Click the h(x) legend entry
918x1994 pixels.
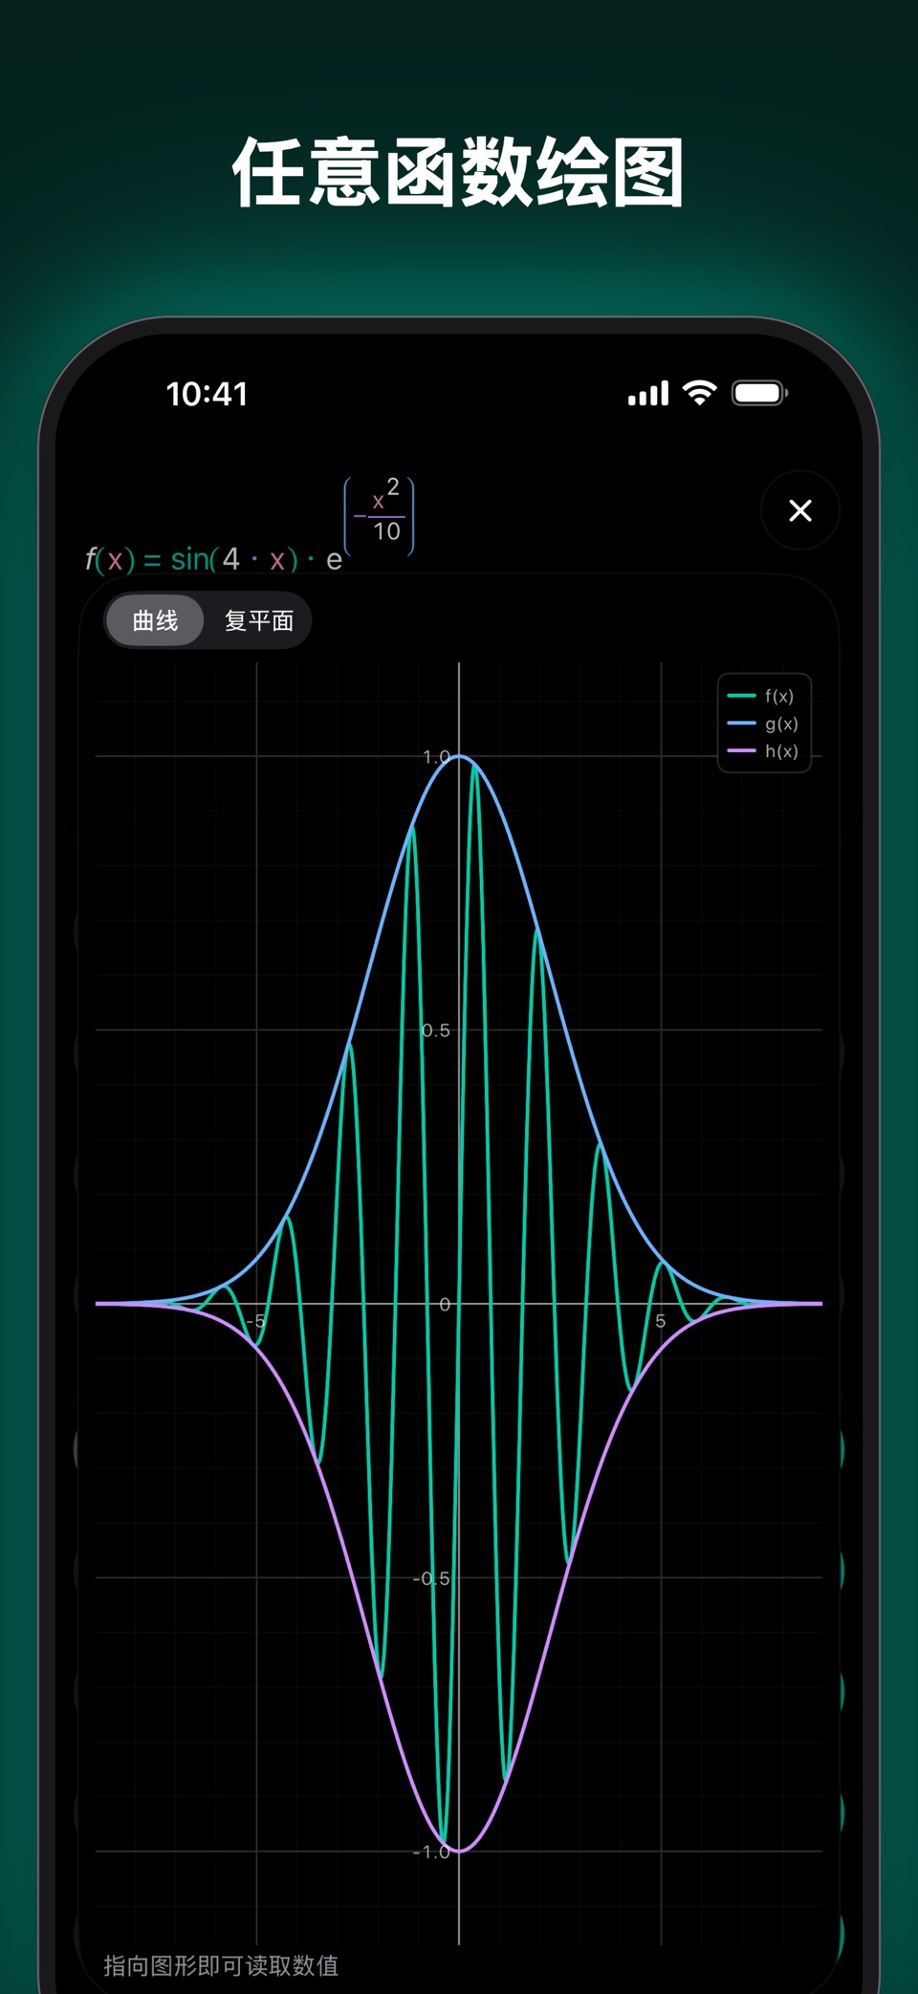[x=763, y=751]
